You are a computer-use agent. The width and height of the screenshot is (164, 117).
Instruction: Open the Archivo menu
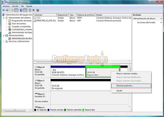click(6, 6)
